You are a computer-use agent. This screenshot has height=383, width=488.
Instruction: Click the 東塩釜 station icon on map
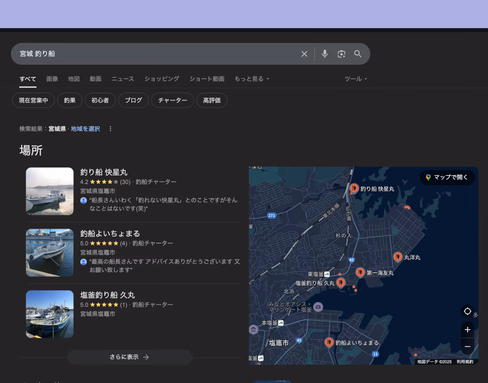click(327, 274)
